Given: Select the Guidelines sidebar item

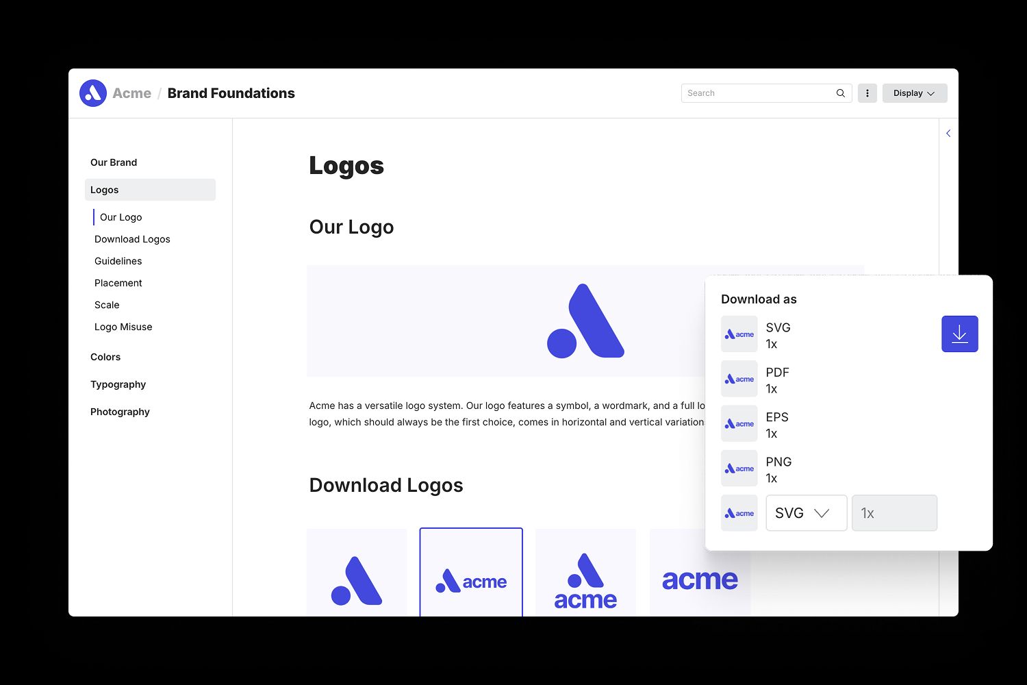Looking at the screenshot, I should 118,261.
